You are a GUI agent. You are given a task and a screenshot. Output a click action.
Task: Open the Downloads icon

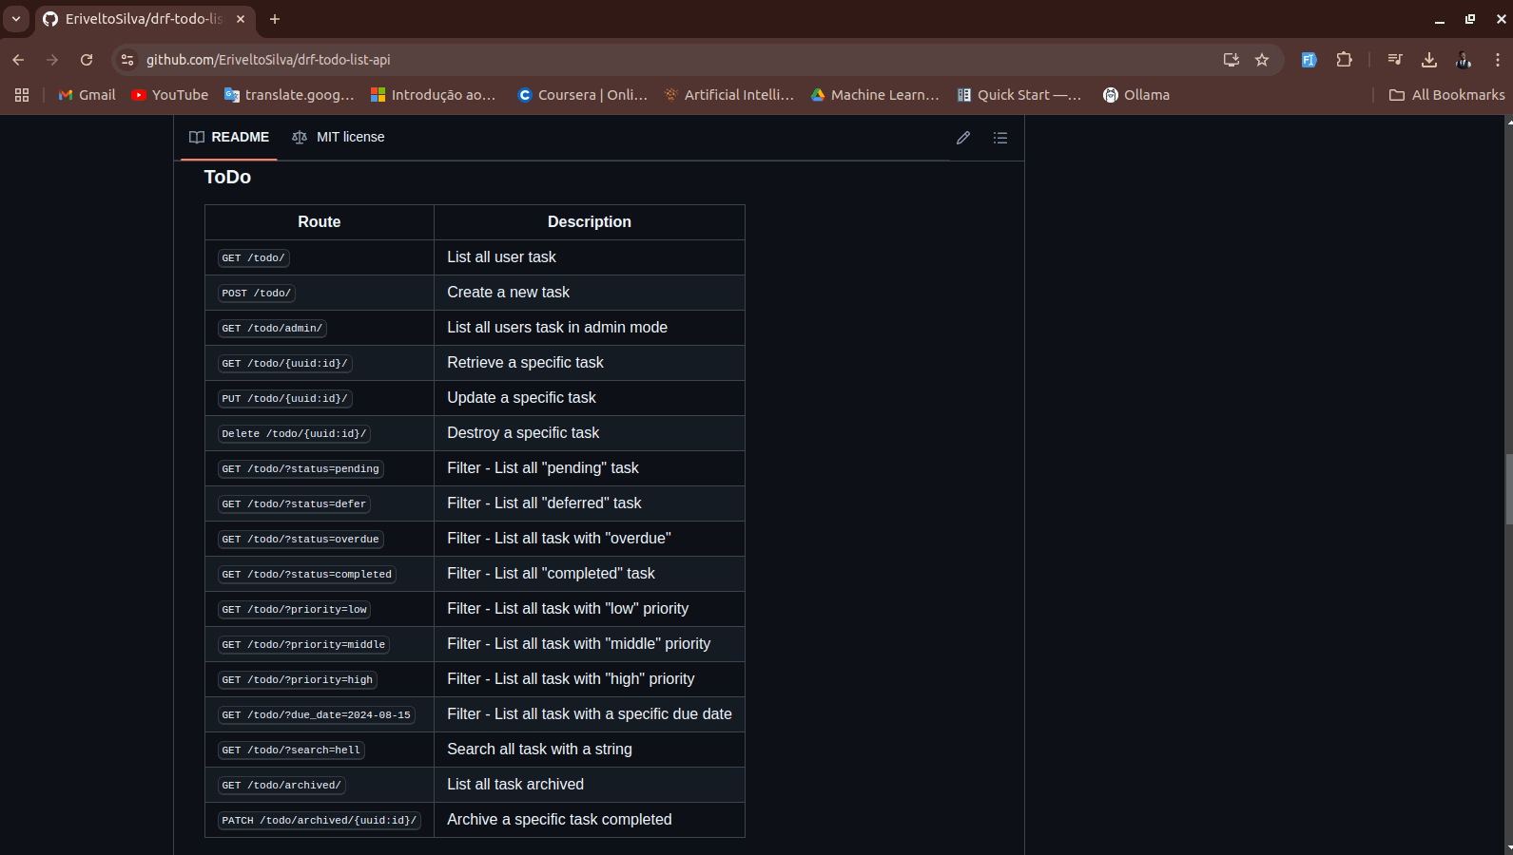tap(1429, 60)
